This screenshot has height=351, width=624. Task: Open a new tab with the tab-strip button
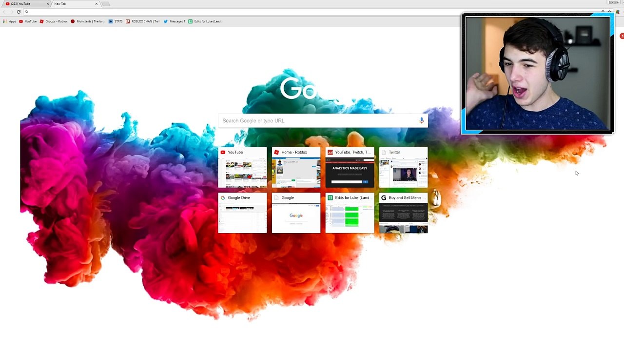(x=106, y=4)
